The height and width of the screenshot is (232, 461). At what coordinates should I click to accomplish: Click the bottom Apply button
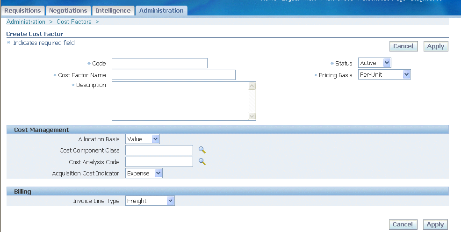pos(435,225)
